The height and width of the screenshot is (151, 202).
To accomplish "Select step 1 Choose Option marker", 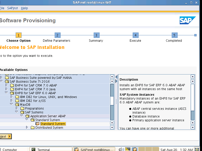I will (18, 35).
